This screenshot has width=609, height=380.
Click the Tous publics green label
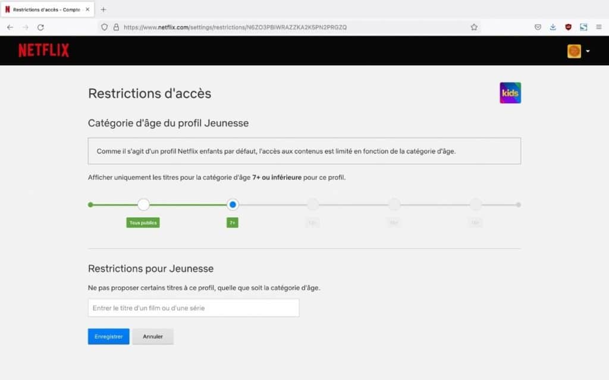pyautogui.click(x=143, y=223)
